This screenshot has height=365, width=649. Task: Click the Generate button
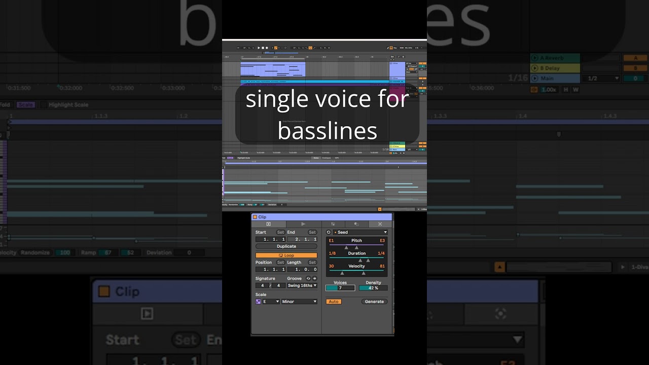[374, 302]
